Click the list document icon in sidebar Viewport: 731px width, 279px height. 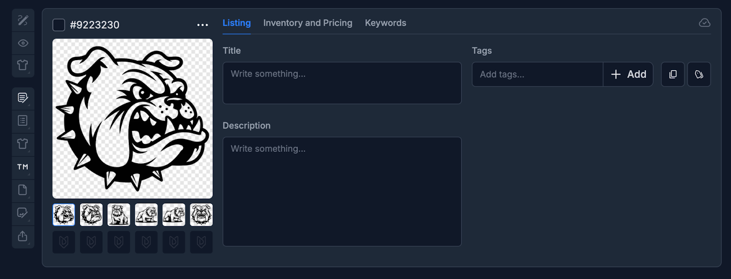coord(23,121)
